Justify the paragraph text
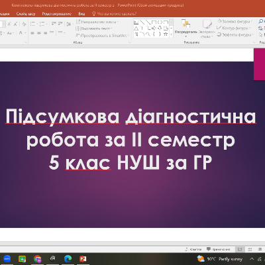The height and width of the screenshot is (265, 265). (52, 32)
